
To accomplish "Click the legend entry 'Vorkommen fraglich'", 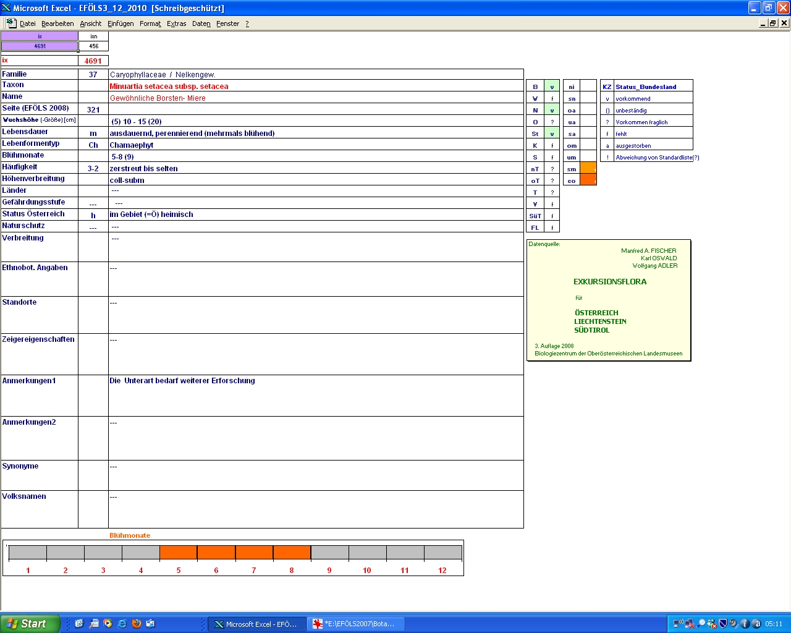I will 641,122.
